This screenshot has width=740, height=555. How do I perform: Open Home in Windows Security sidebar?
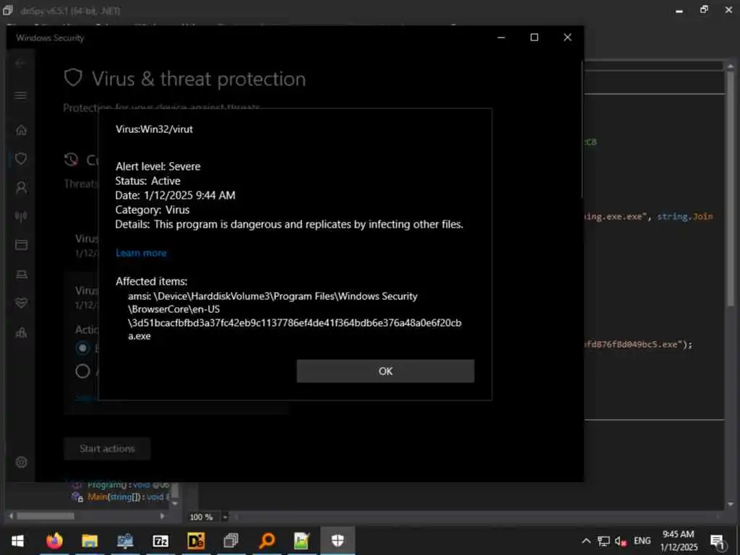point(21,130)
